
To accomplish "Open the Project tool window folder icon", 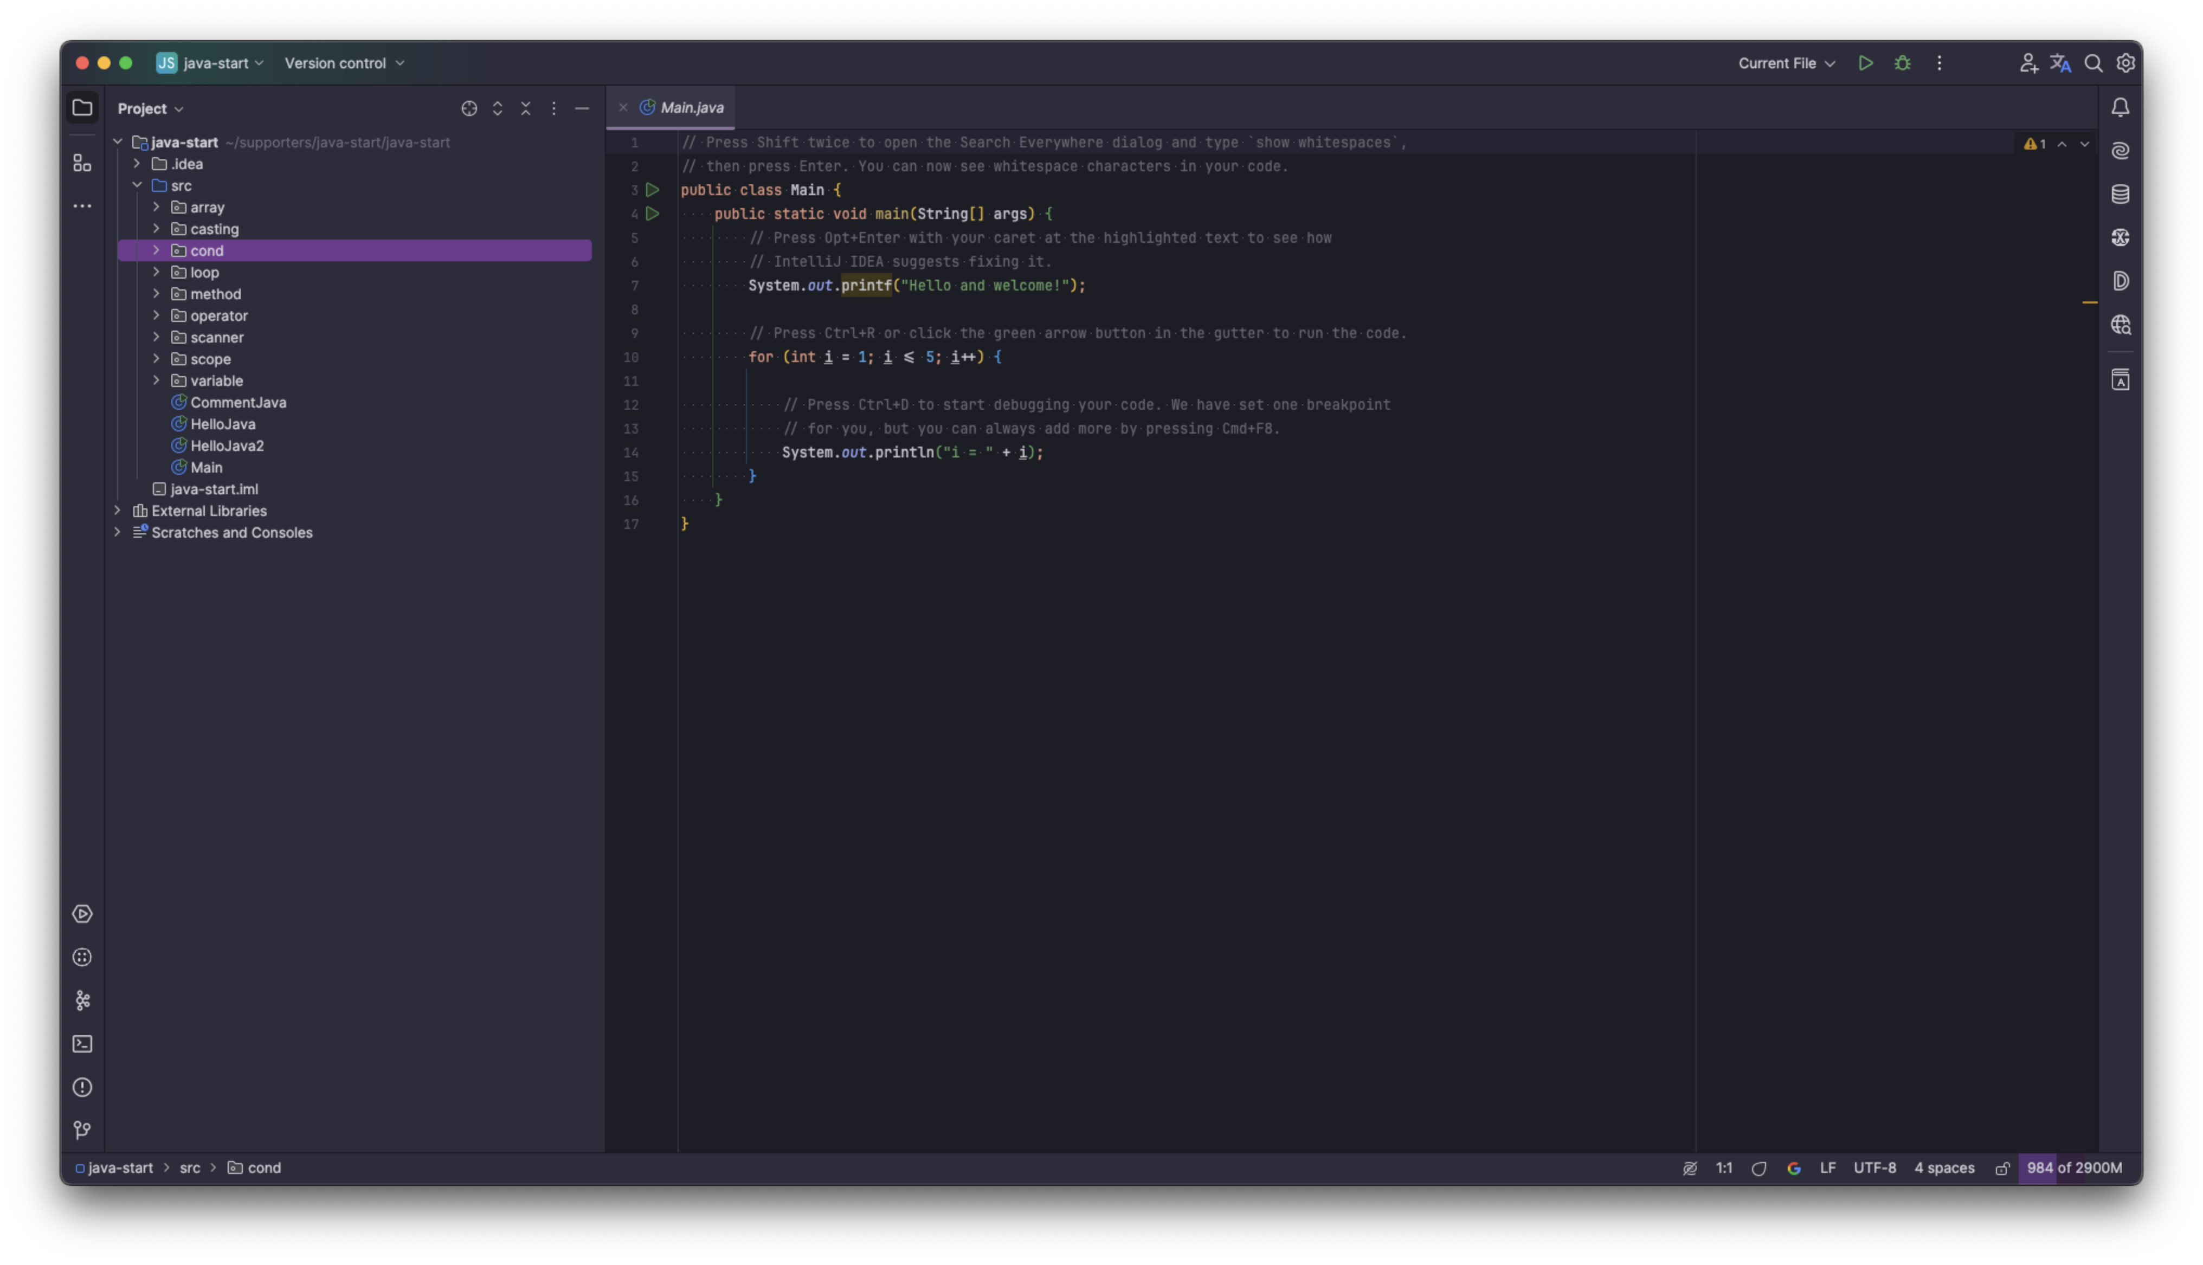I will click(82, 108).
